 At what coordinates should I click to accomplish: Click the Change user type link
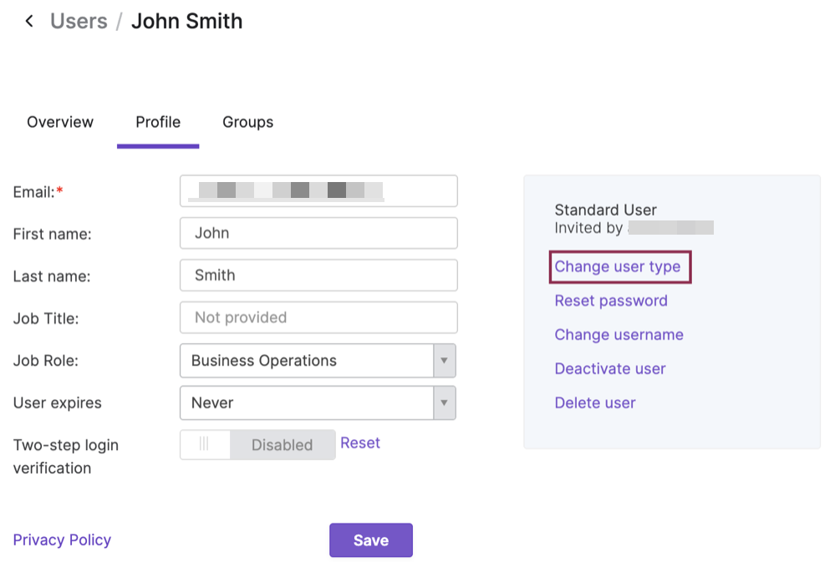619,266
